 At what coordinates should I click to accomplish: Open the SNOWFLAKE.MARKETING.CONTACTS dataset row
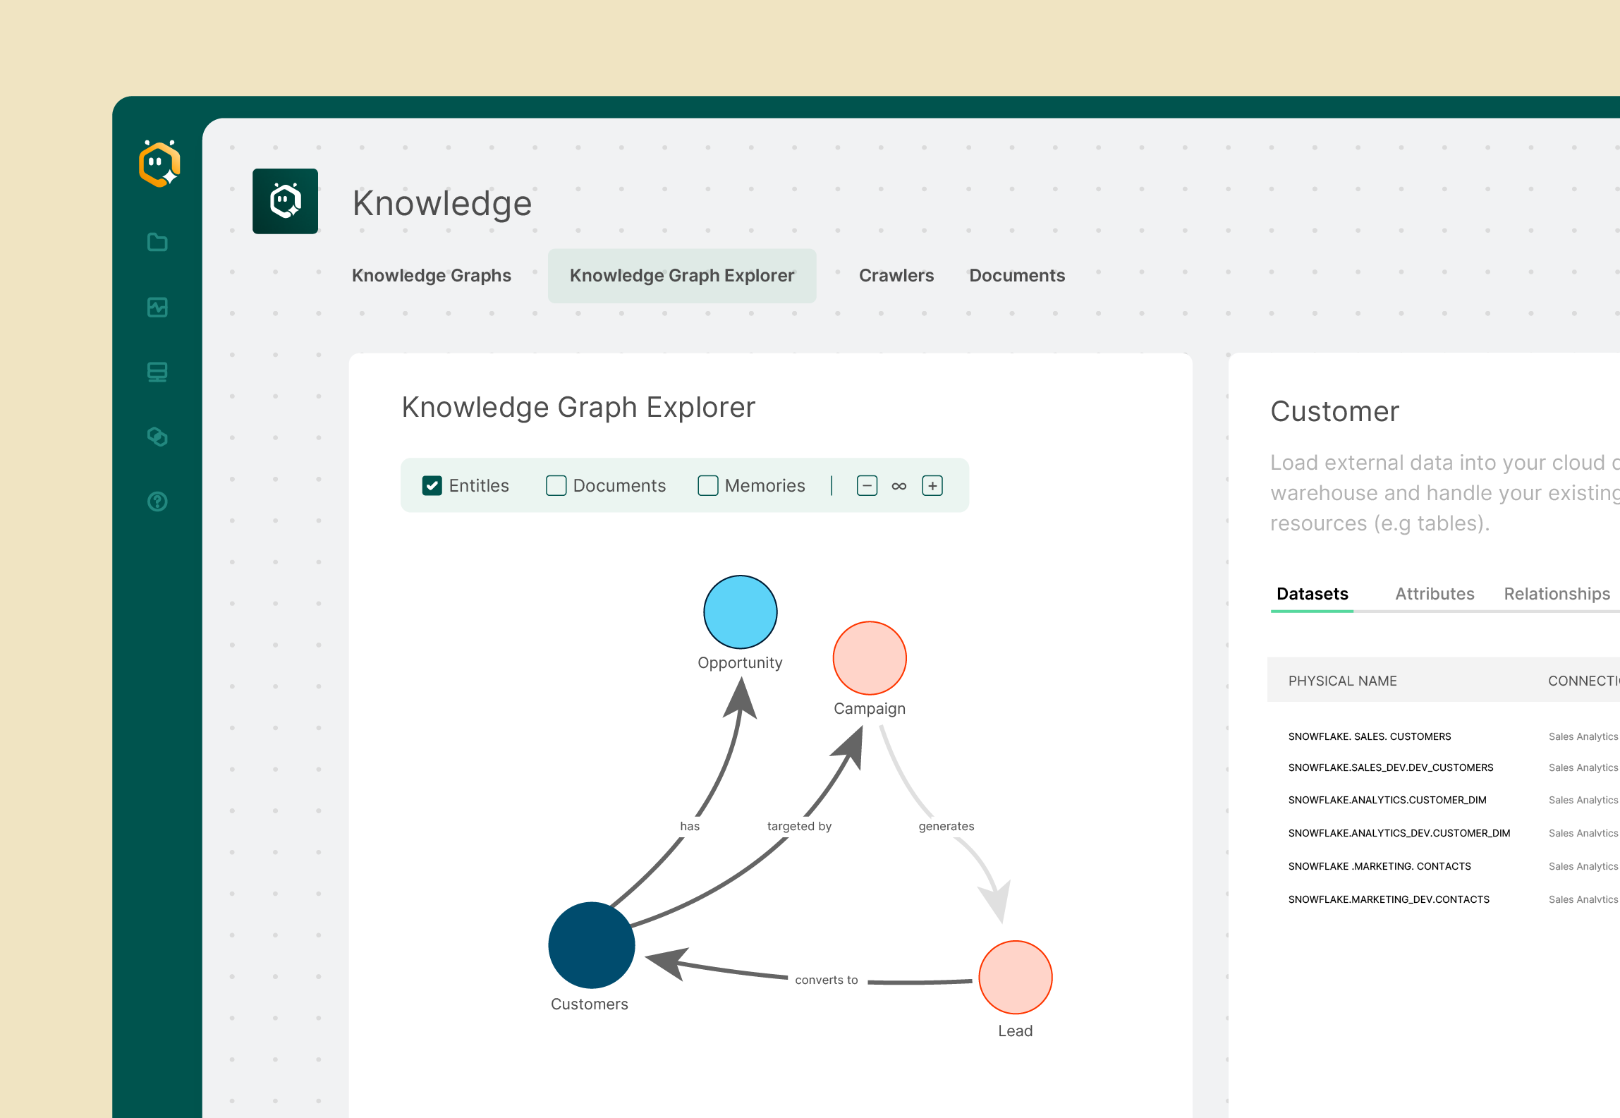coord(1380,866)
